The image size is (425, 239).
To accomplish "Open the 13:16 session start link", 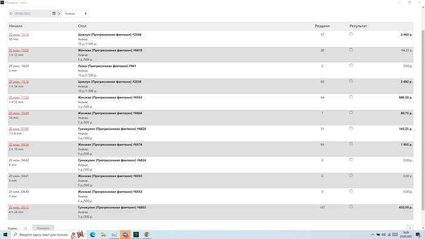I will (19, 82).
